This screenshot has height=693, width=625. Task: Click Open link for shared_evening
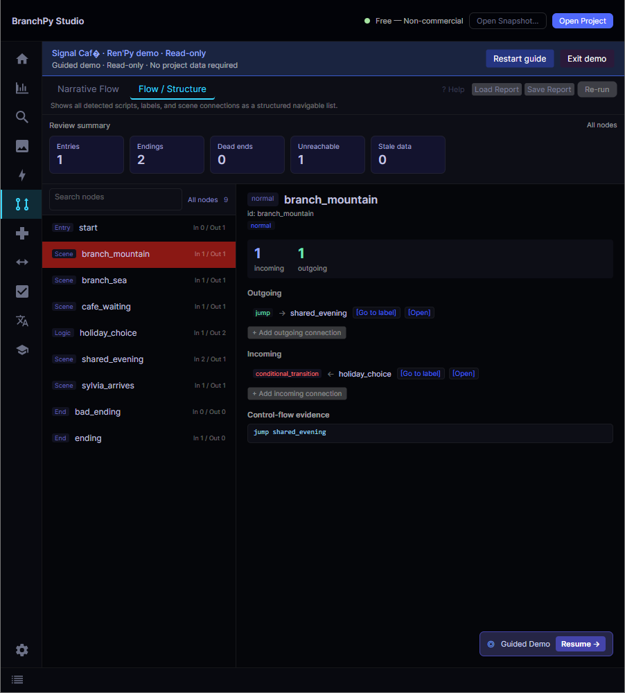coord(419,312)
